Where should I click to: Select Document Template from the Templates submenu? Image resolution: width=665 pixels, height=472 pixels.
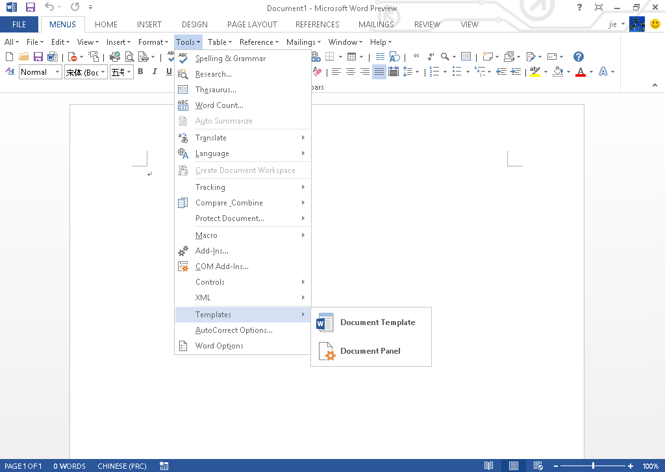point(378,322)
